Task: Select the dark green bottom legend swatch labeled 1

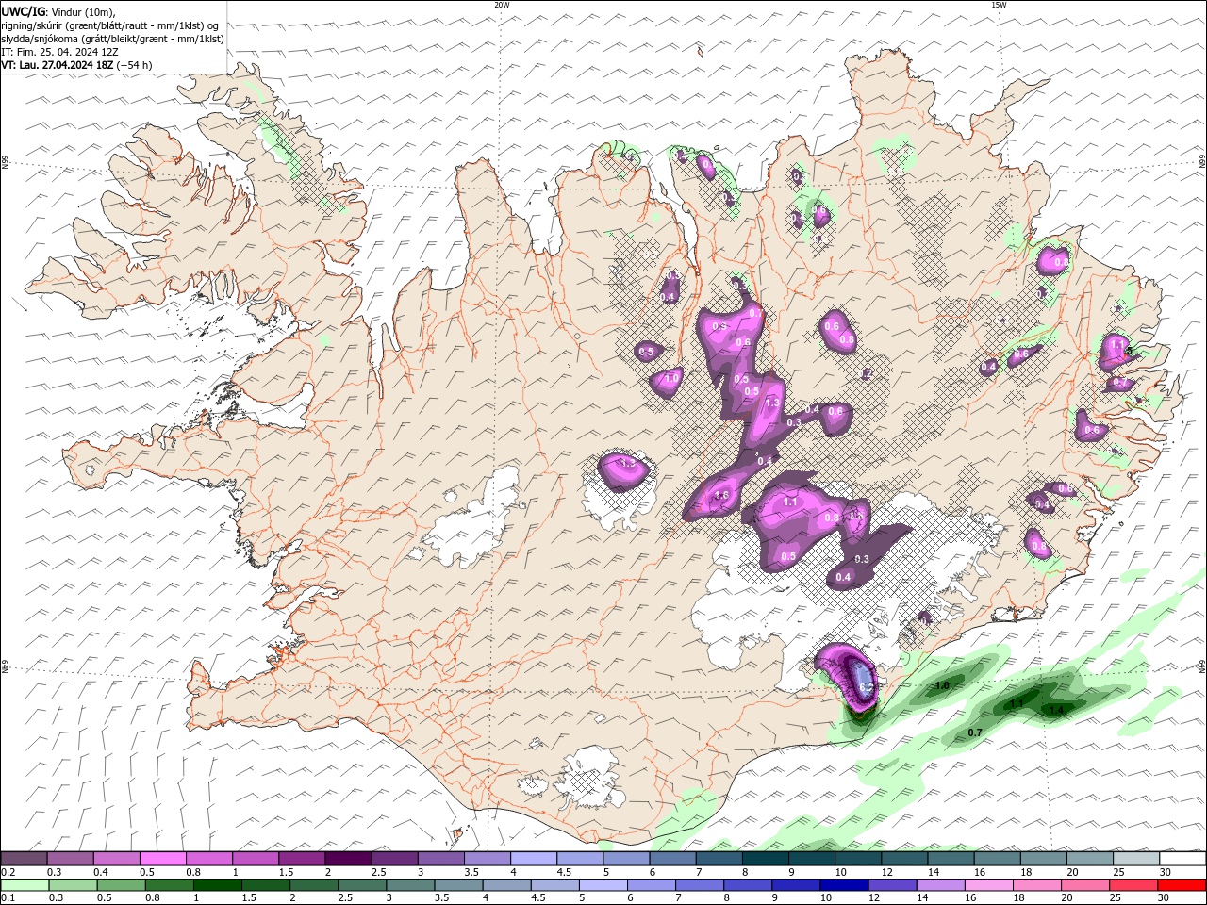Action: tap(217, 885)
